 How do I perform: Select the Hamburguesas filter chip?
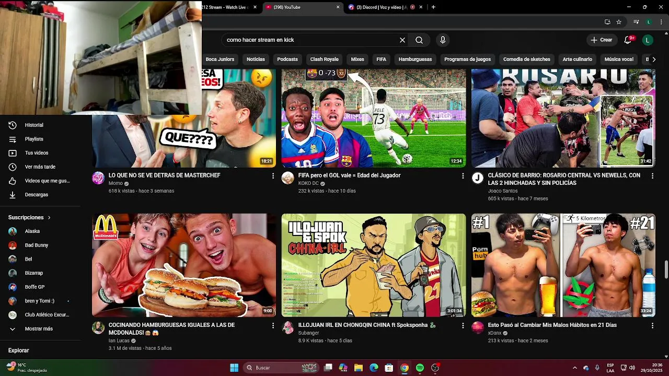click(x=415, y=60)
